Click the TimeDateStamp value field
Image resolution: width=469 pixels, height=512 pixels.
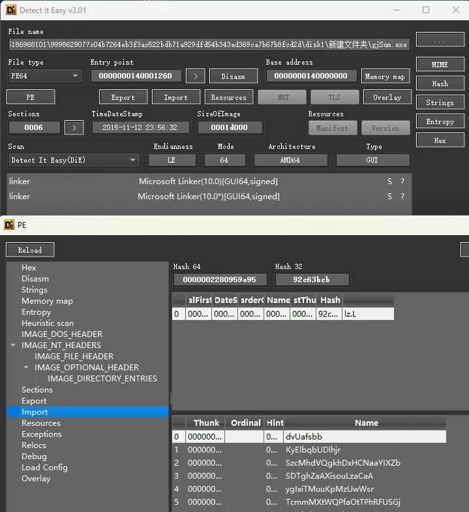click(141, 128)
